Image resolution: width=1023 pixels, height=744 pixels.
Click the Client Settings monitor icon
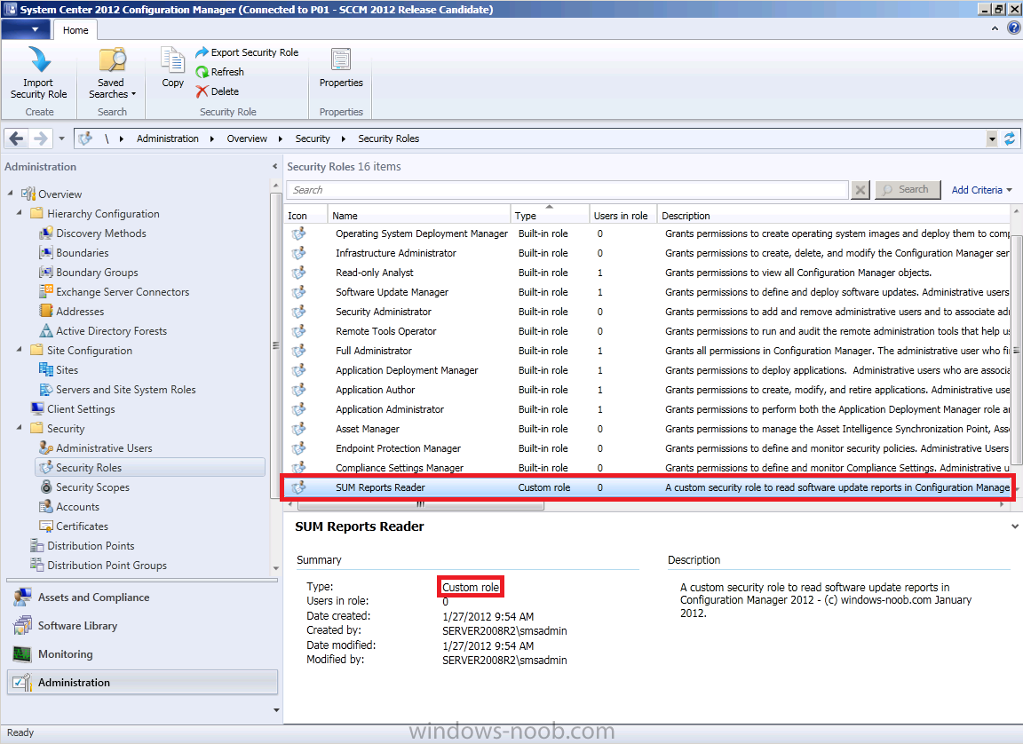pos(37,408)
